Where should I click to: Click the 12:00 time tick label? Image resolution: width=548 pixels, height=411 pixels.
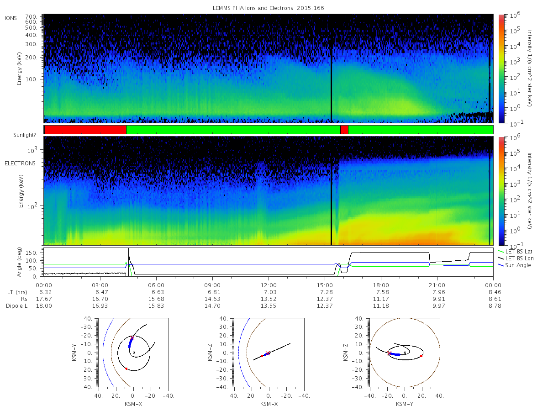point(269,285)
